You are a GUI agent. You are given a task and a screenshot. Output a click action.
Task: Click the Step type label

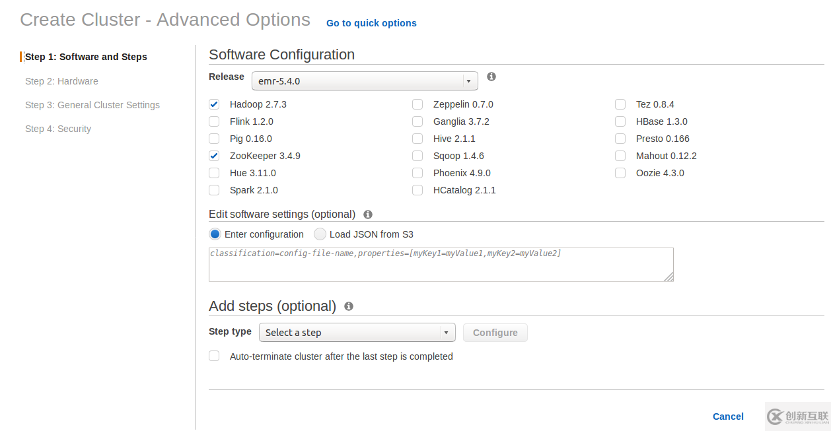click(x=230, y=331)
